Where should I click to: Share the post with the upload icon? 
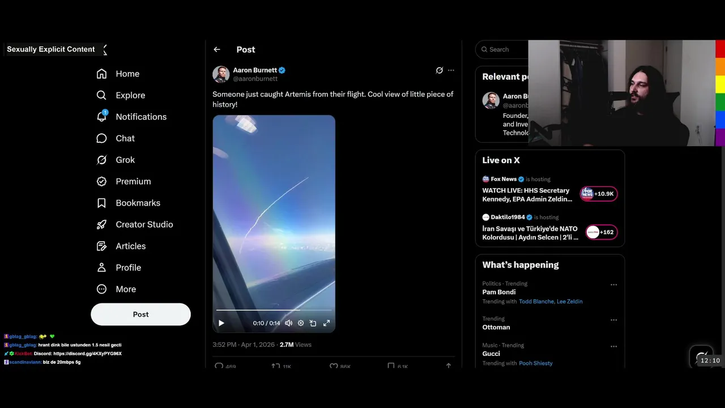[x=449, y=366]
